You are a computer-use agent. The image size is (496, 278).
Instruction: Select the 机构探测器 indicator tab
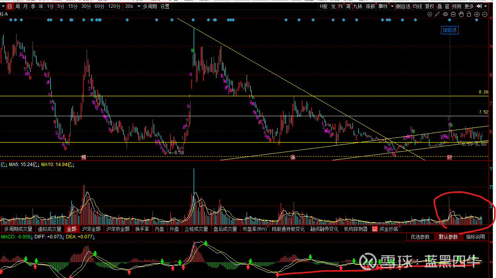(x=356, y=229)
